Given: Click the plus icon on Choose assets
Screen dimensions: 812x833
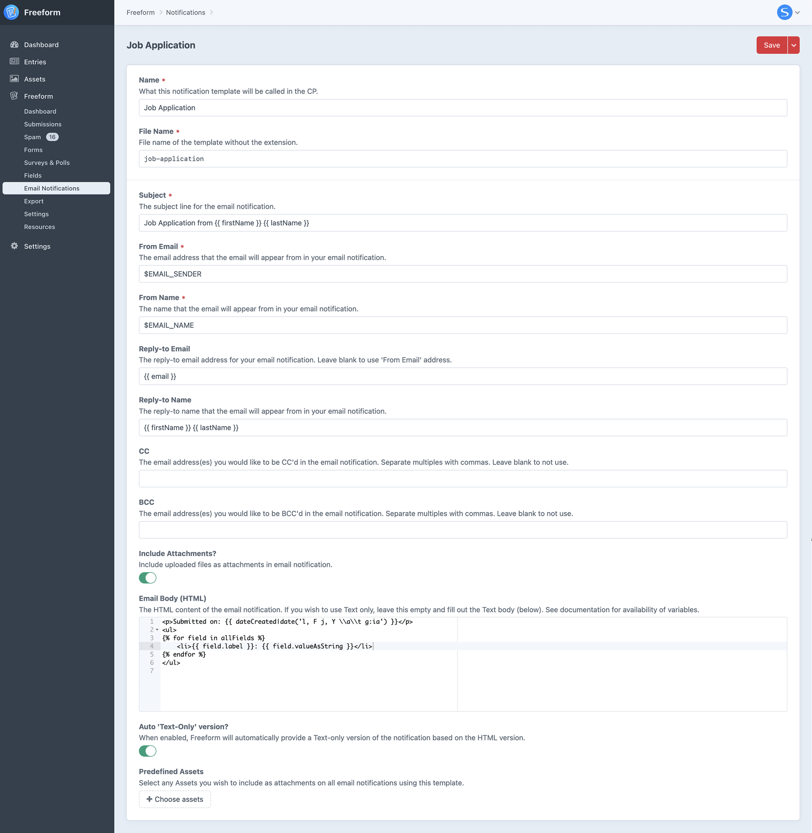Looking at the screenshot, I should click(149, 799).
